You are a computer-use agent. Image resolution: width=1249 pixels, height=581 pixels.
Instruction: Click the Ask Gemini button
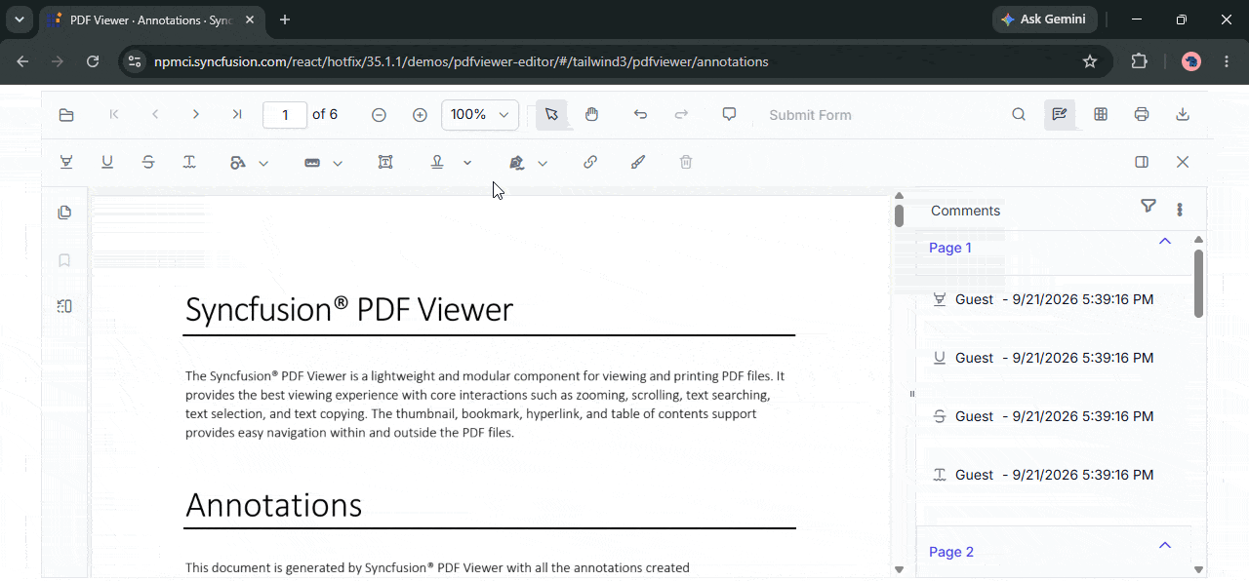[x=1044, y=19]
